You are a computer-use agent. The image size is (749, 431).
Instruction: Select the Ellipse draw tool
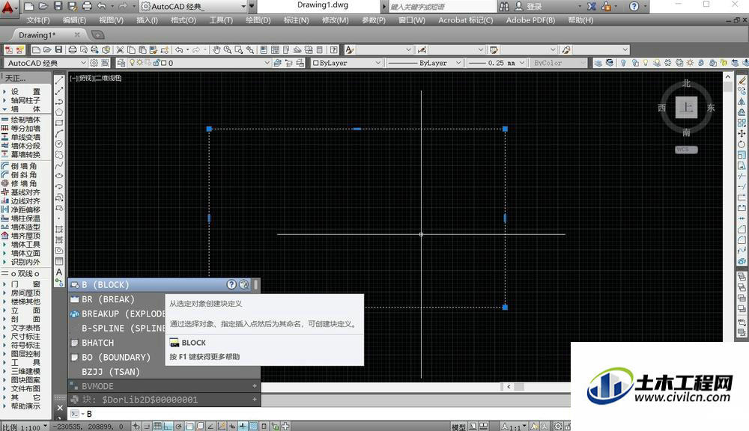59,176
